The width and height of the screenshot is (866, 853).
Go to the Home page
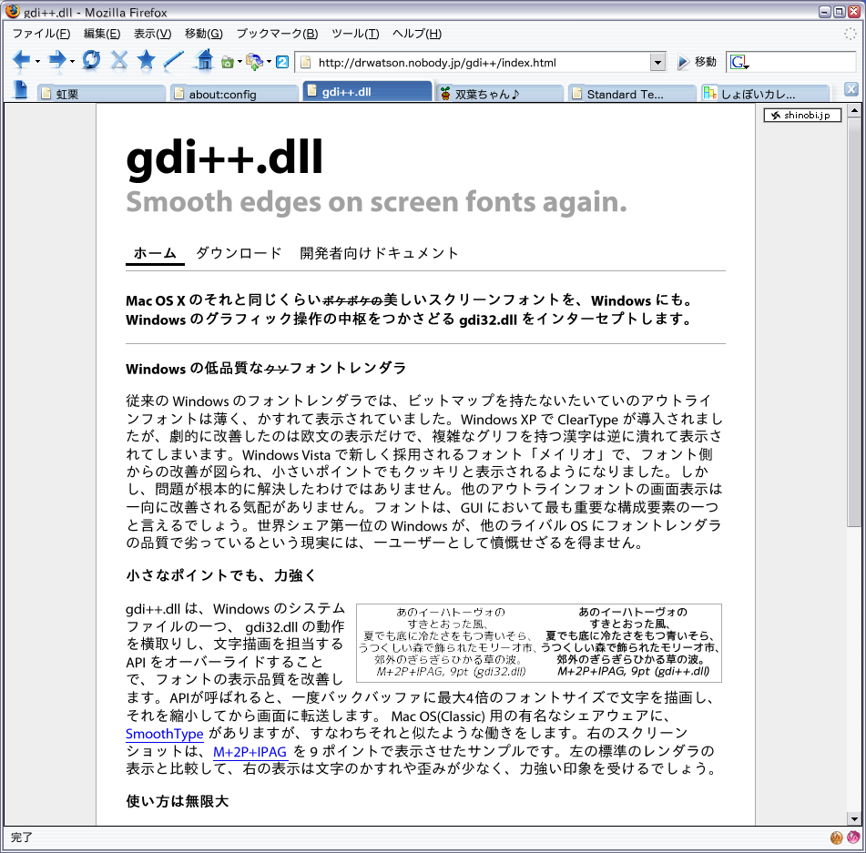[x=204, y=60]
